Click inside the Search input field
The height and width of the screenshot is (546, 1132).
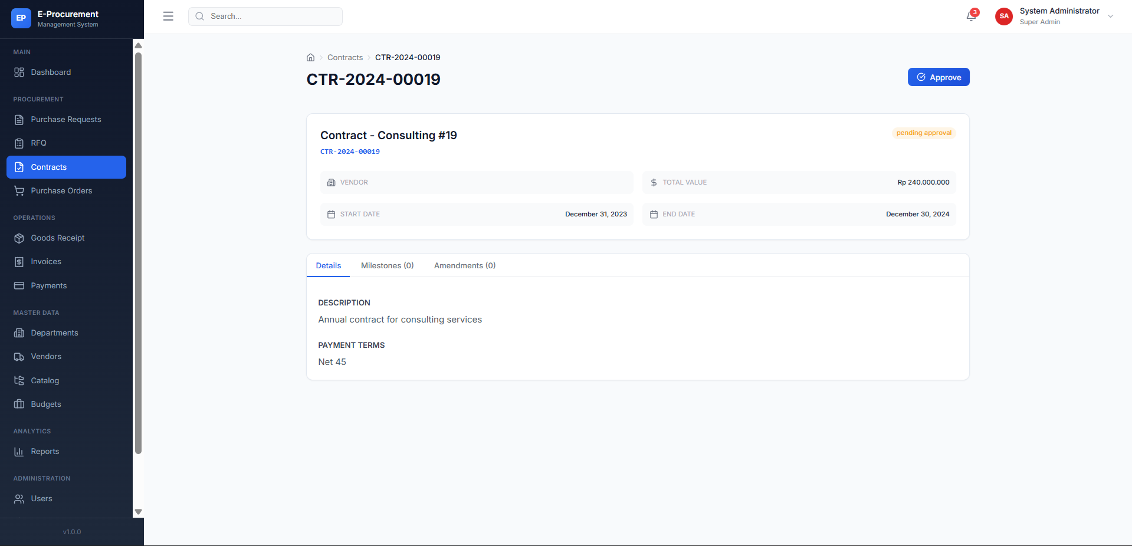(x=265, y=16)
